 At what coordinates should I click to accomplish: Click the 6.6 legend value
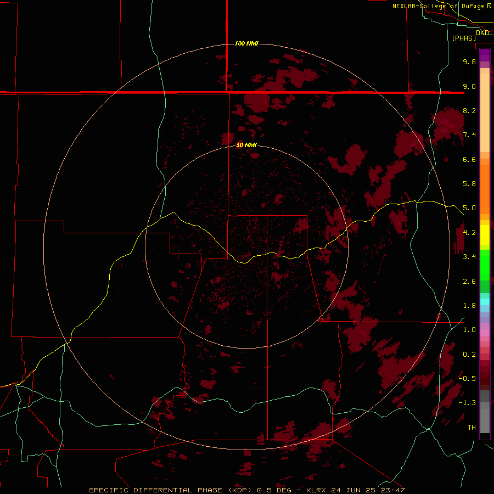469,159
